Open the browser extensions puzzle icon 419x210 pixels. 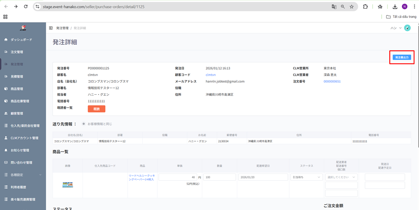(x=365, y=7)
